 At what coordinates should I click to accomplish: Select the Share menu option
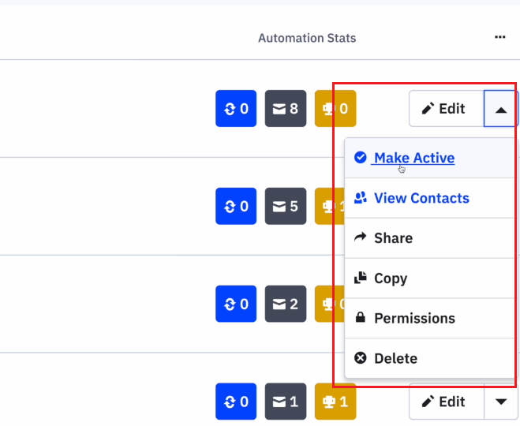point(393,238)
